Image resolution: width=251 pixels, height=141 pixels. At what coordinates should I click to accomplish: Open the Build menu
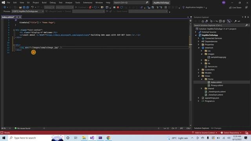coord(44,3)
